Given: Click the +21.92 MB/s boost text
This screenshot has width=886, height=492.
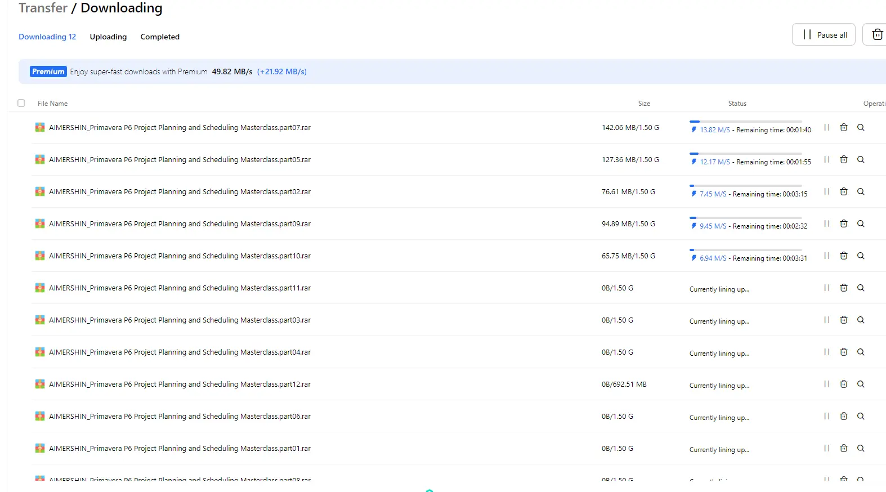Looking at the screenshot, I should (x=282, y=71).
